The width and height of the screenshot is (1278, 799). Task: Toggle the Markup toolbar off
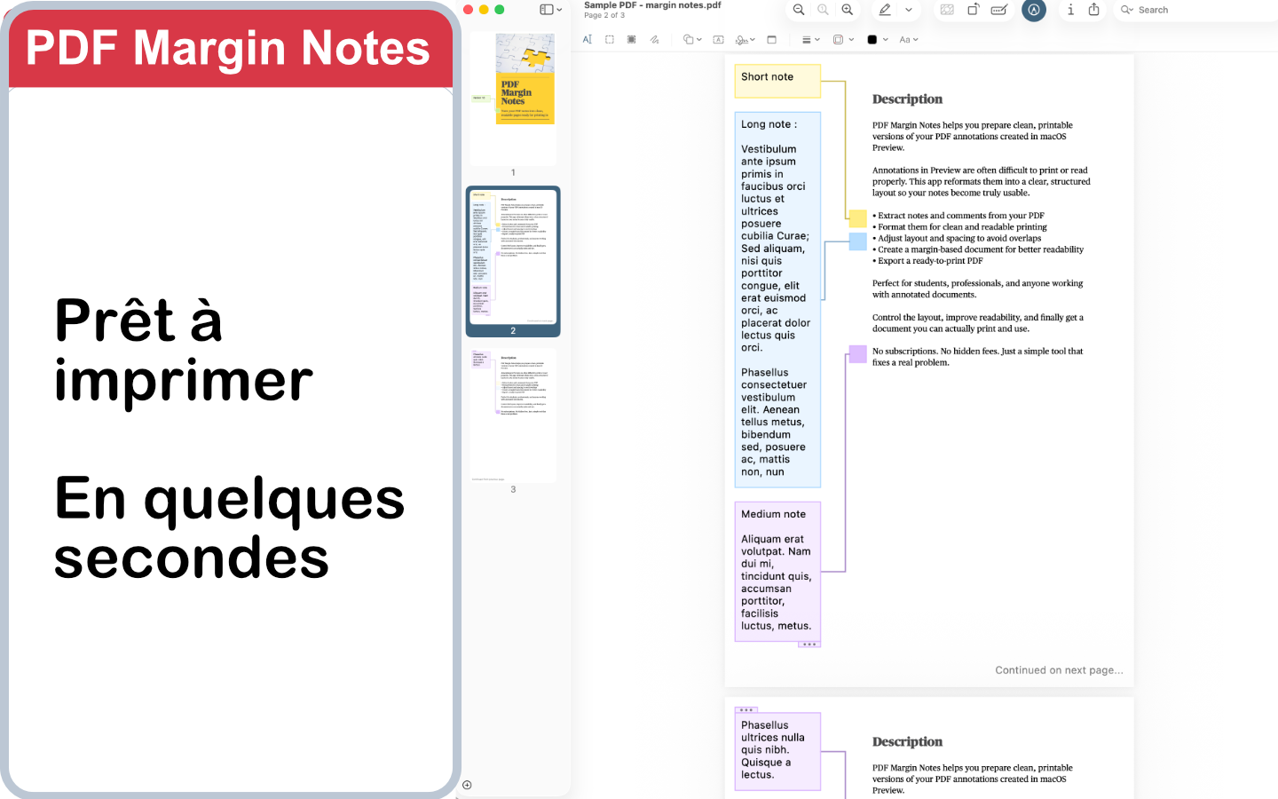[1034, 10]
